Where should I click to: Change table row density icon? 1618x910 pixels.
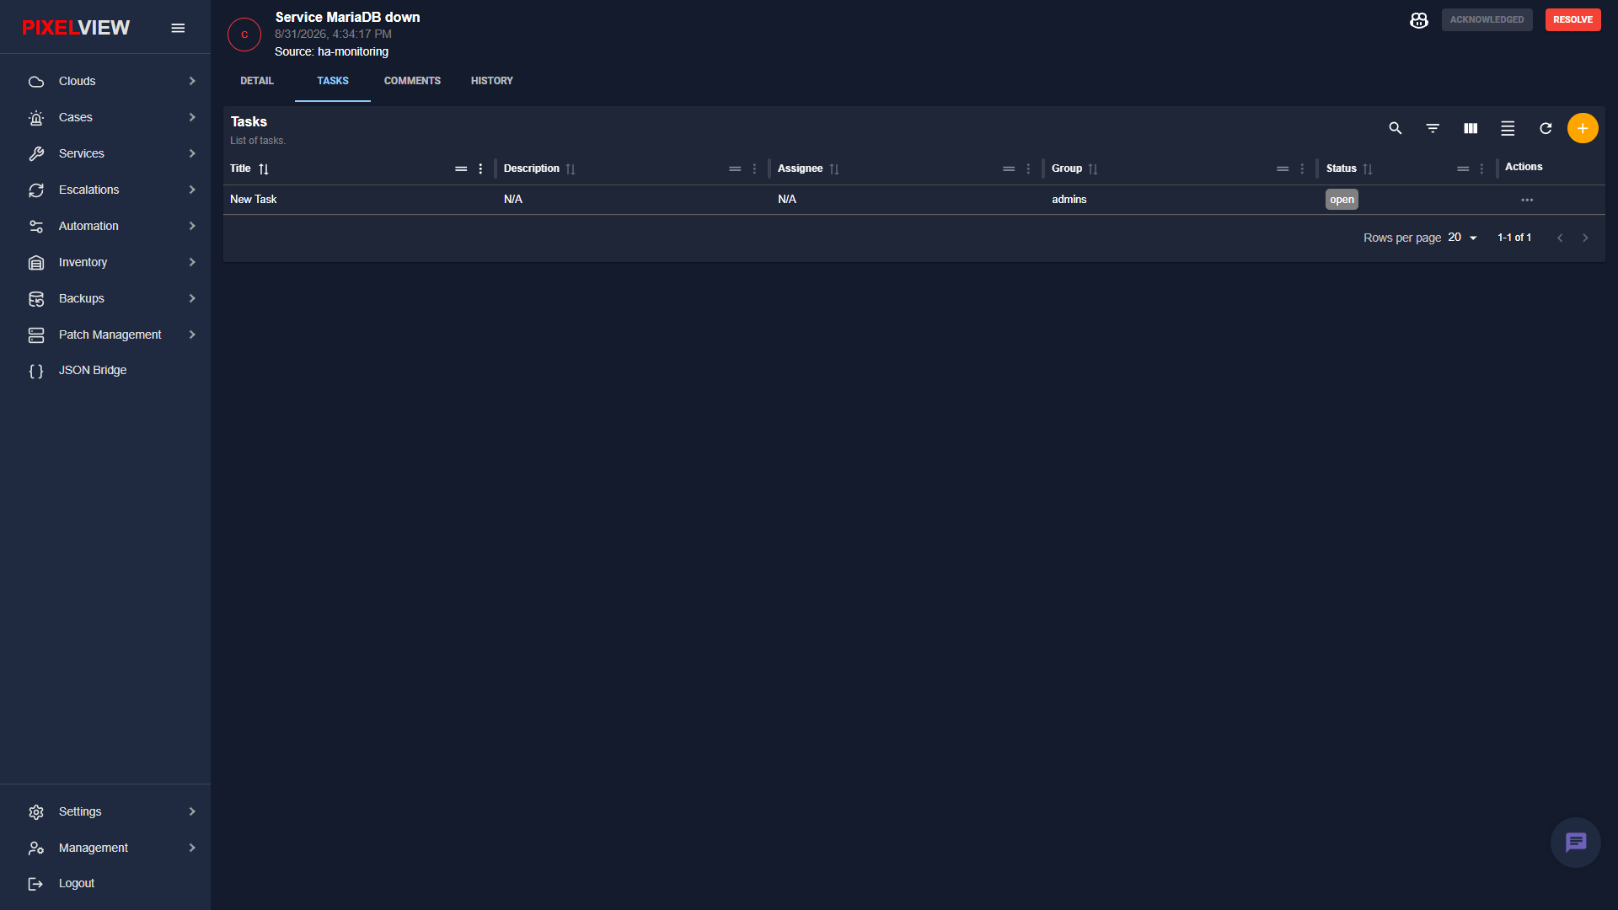click(x=1508, y=128)
